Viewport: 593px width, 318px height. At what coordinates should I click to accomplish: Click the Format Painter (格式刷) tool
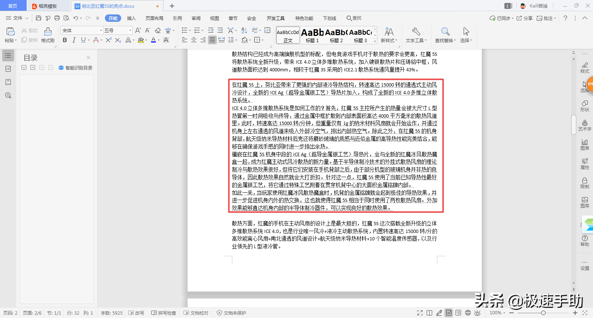[48, 35]
